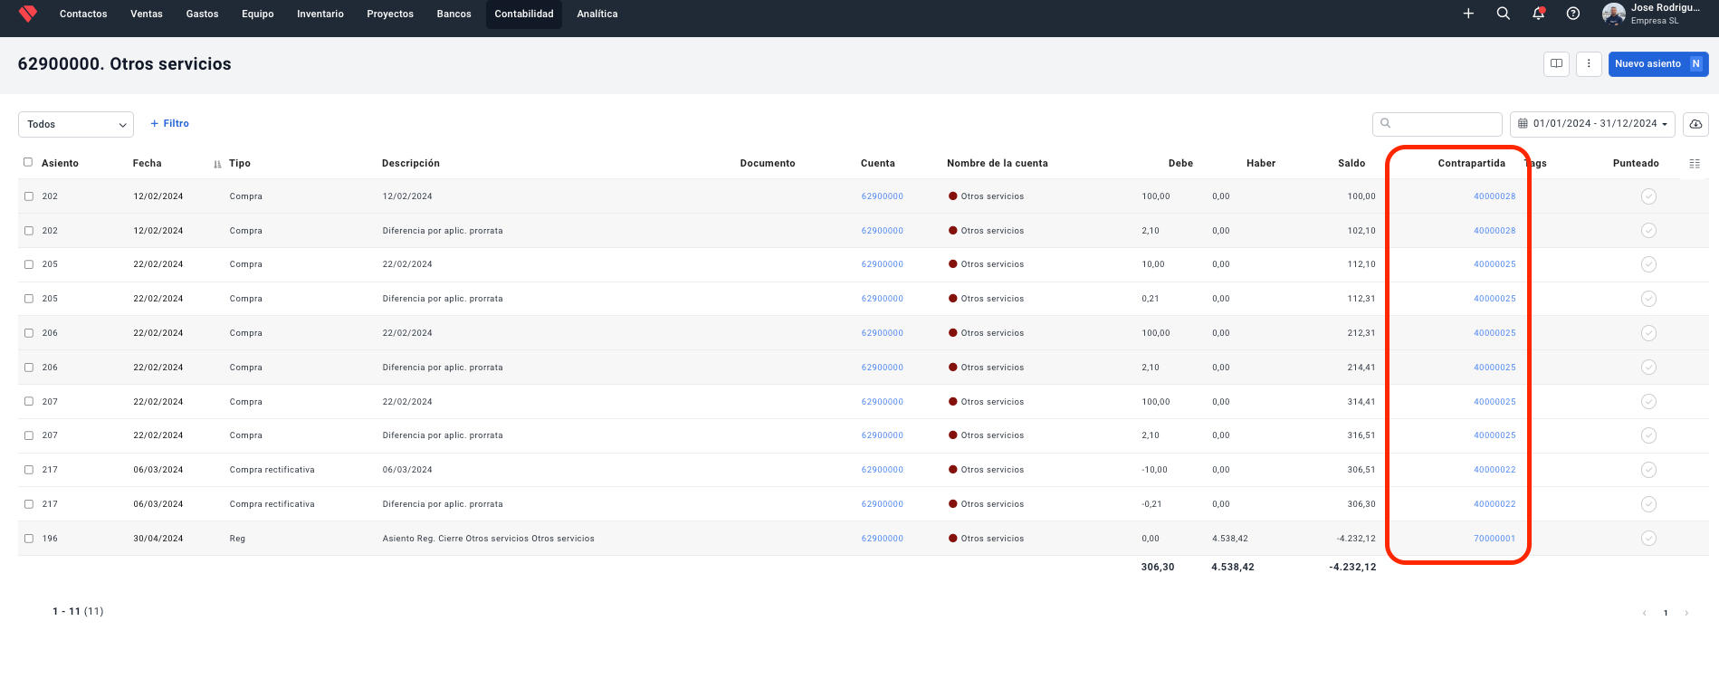Viewport: 1719px width, 688px height.
Task: Go to previous page arrow
Action: pyautogui.click(x=1645, y=613)
